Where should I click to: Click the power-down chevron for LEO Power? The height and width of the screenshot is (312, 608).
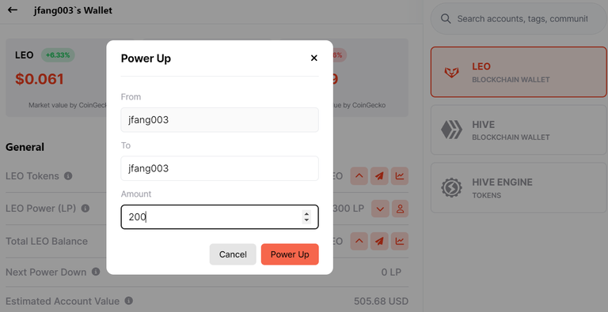pos(380,209)
